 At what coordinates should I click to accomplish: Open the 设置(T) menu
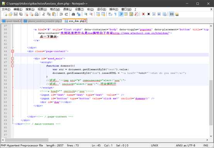click(80, 9)
